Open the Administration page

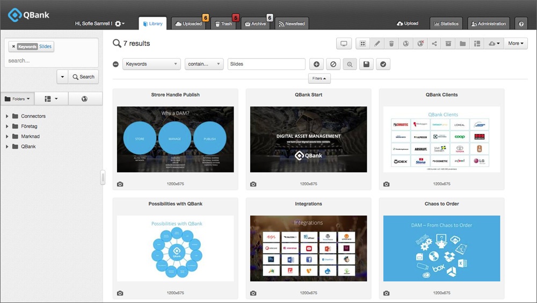click(489, 24)
